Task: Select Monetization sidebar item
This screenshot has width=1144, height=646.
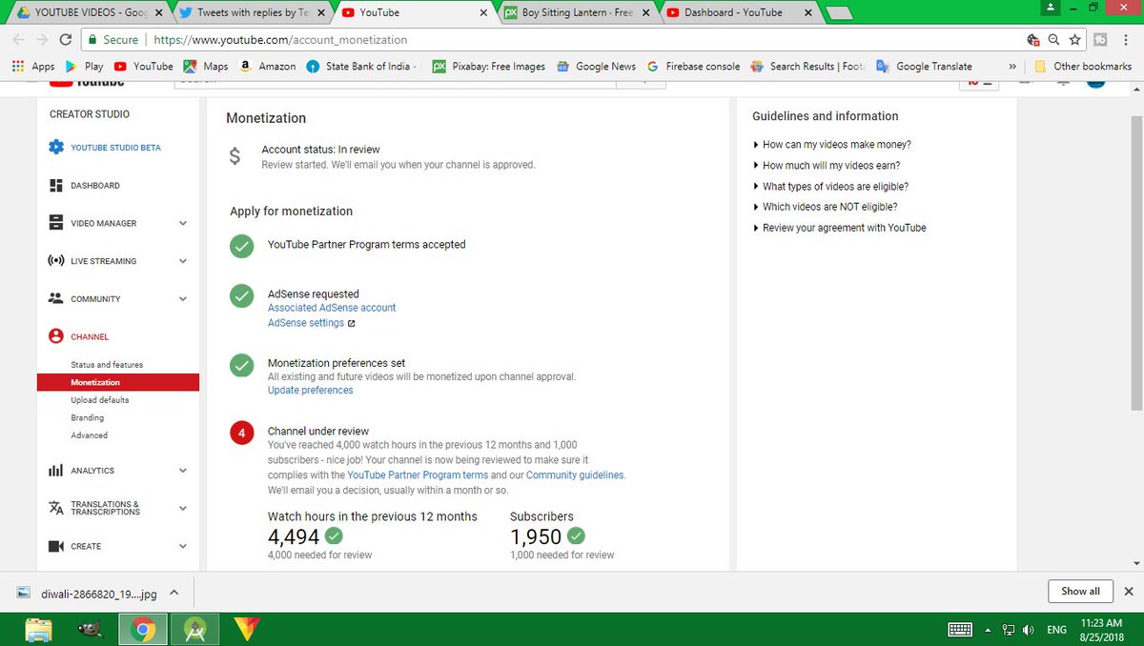Action: point(118,382)
